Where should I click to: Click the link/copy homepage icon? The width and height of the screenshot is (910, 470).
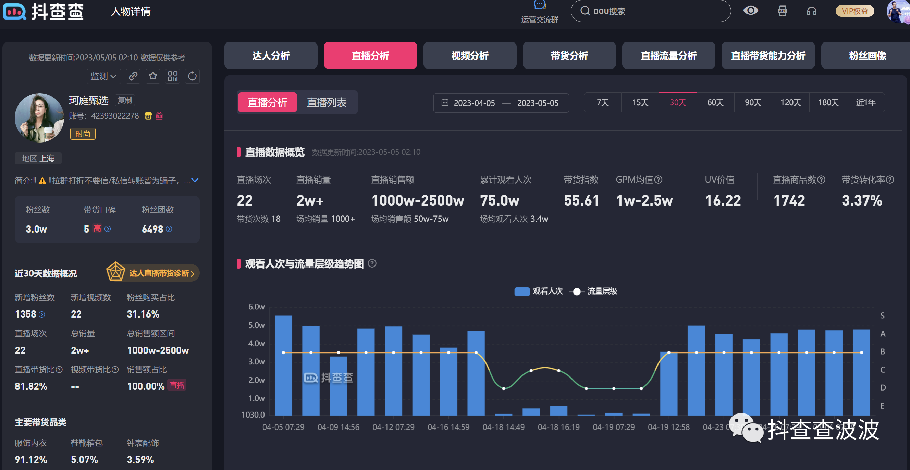click(x=133, y=76)
